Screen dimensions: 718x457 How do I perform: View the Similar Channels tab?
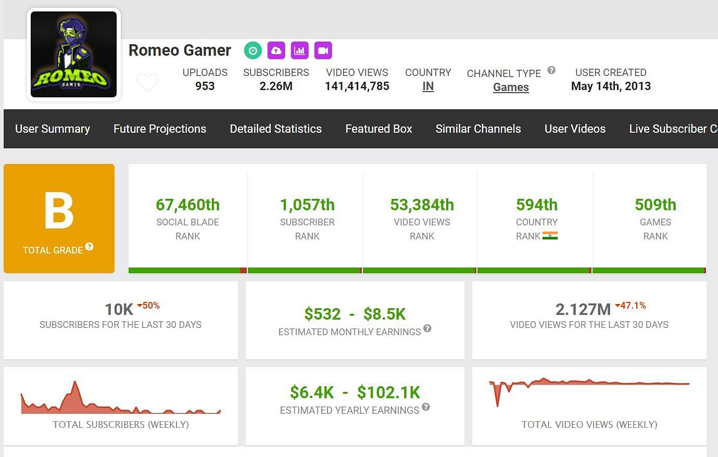[478, 129]
